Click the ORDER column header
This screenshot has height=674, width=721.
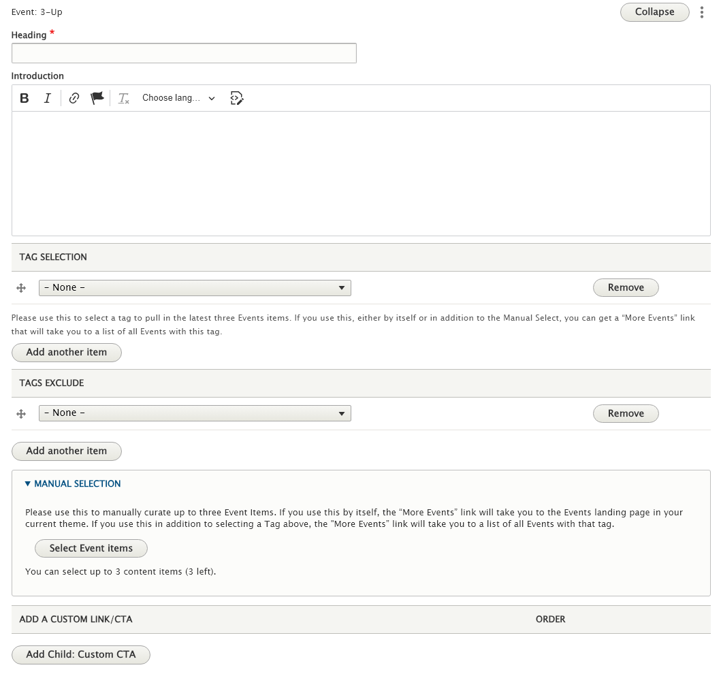[550, 620]
